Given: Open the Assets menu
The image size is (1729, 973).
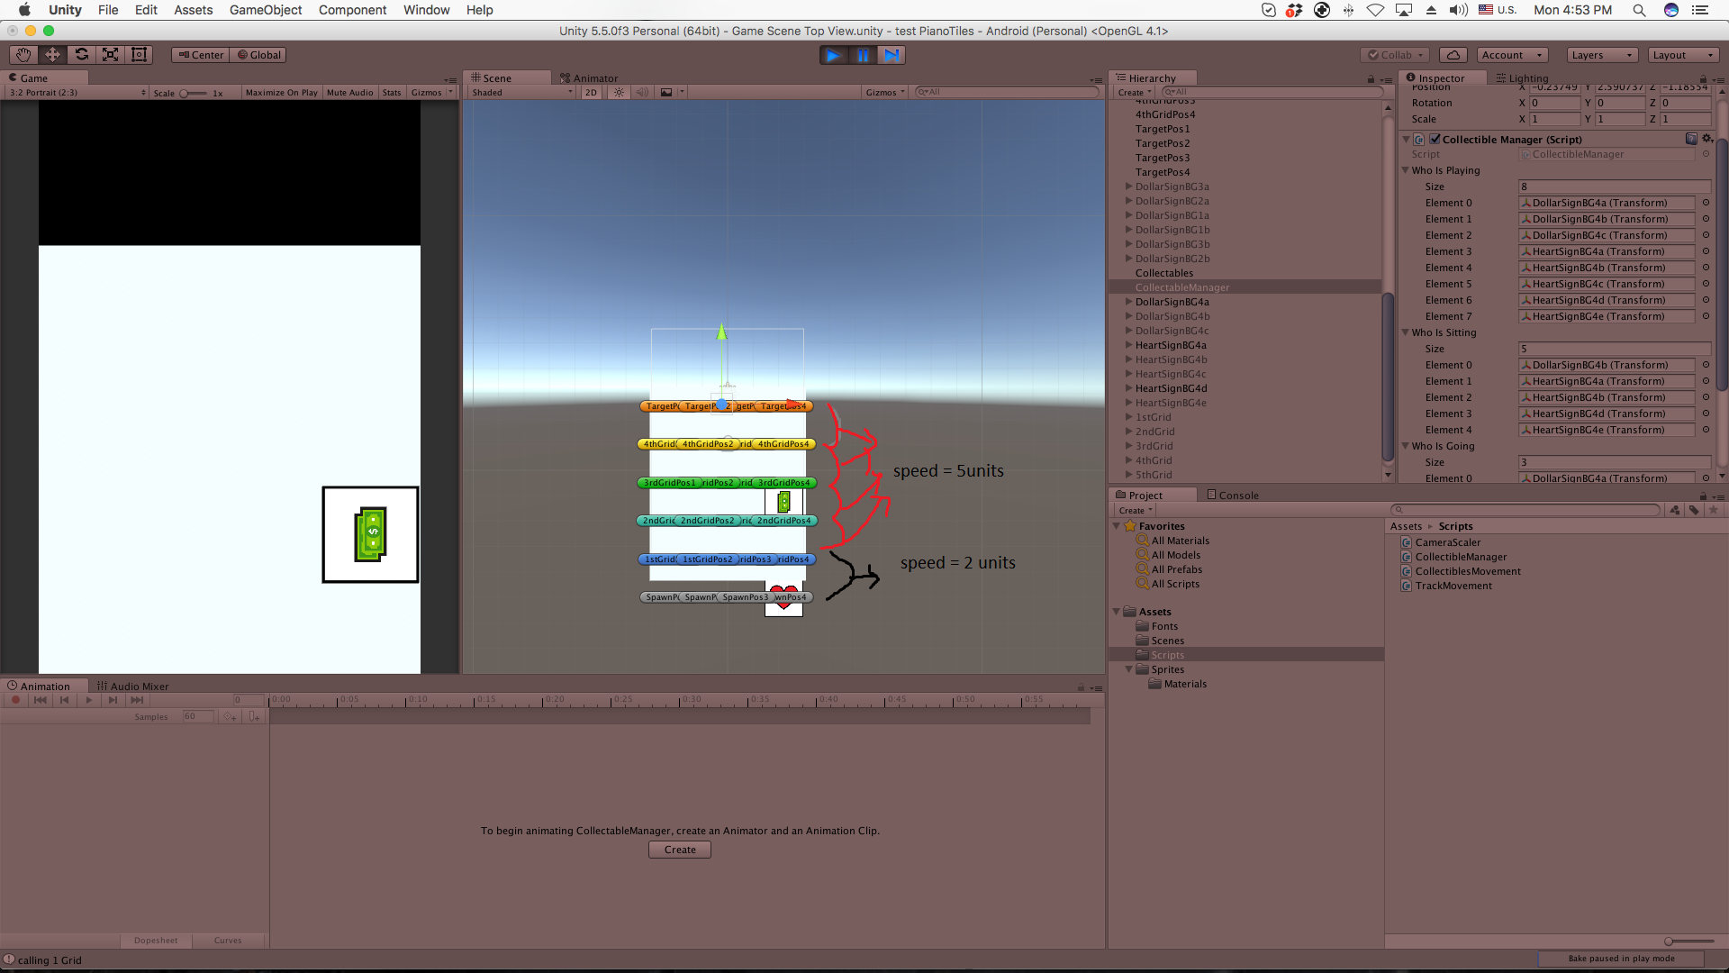Looking at the screenshot, I should pos(193,10).
